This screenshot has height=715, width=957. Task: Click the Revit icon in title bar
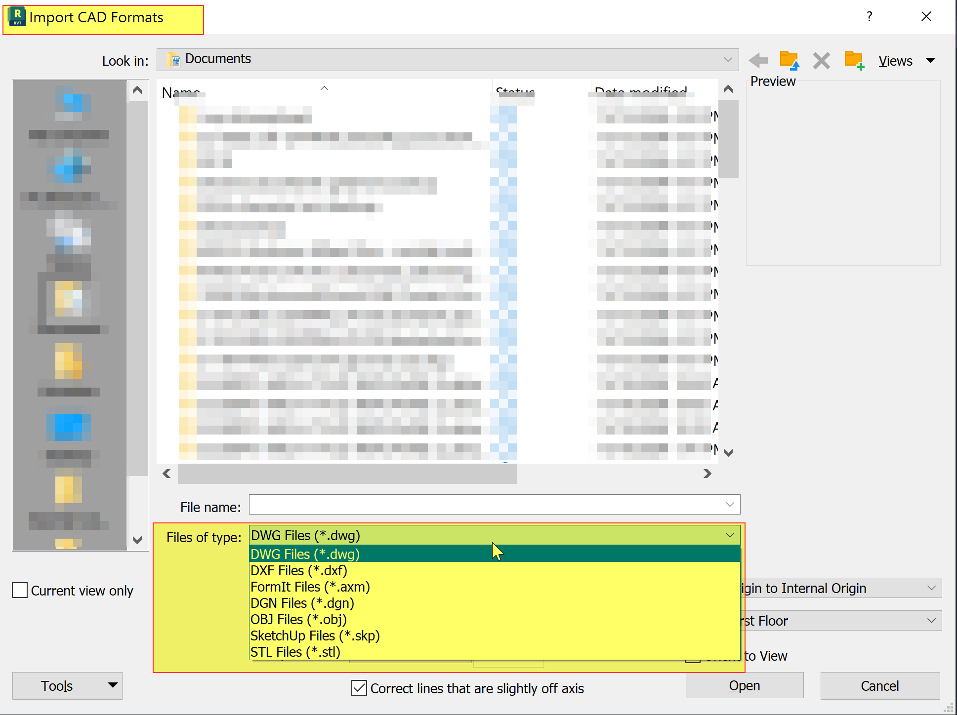(17, 17)
